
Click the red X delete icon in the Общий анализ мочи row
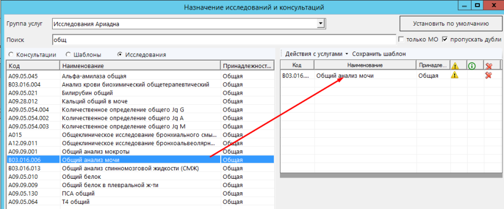pyautogui.click(x=488, y=76)
